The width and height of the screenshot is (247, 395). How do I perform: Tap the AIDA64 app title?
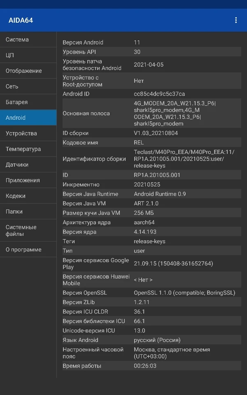(21, 20)
